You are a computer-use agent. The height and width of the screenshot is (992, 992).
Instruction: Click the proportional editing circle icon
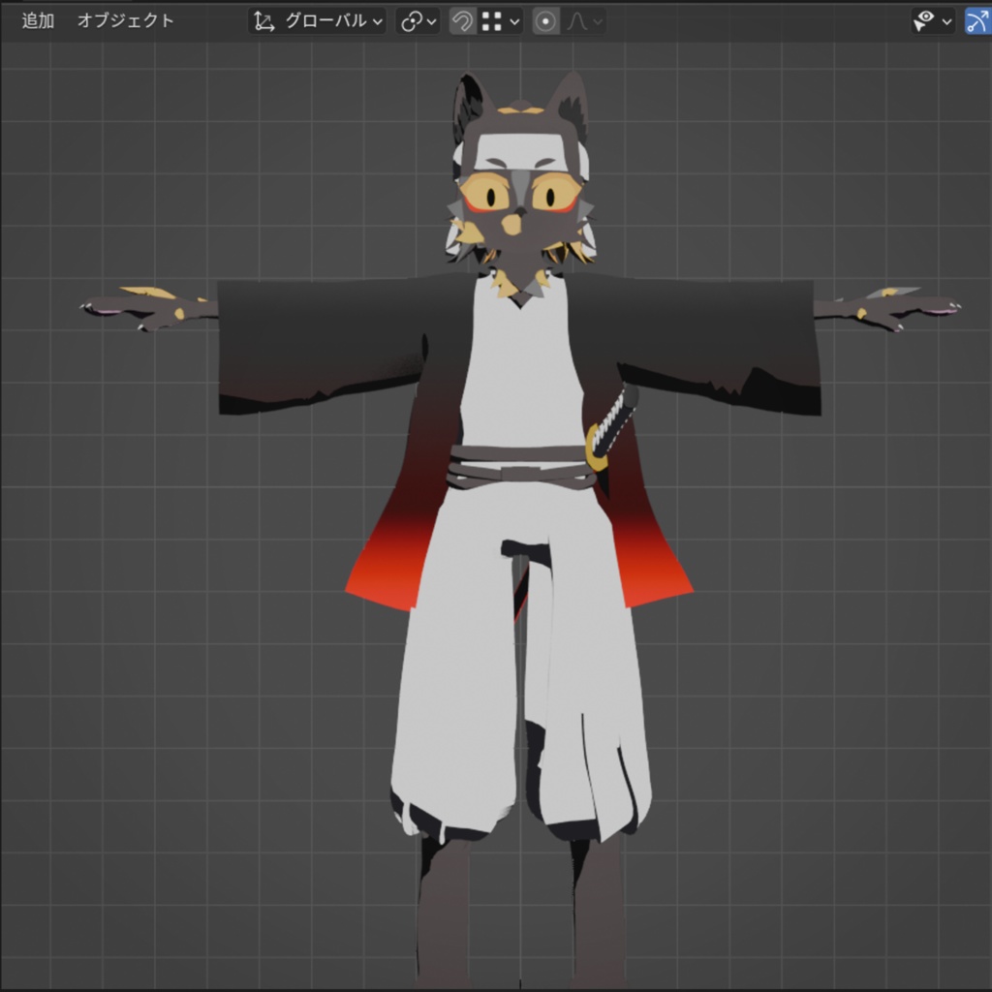coord(544,20)
